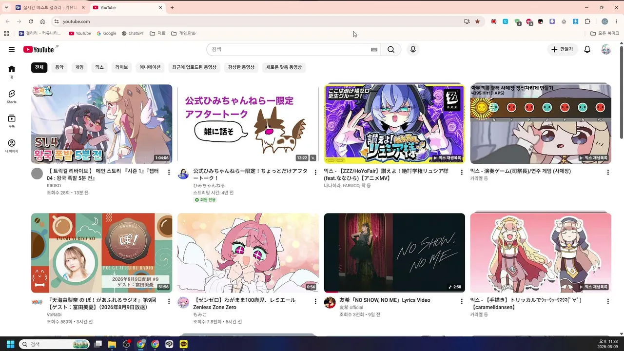Image resolution: width=624 pixels, height=351 pixels.
Task: Play the NO SHOW, NO ME thumbnail
Action: pyautogui.click(x=394, y=253)
